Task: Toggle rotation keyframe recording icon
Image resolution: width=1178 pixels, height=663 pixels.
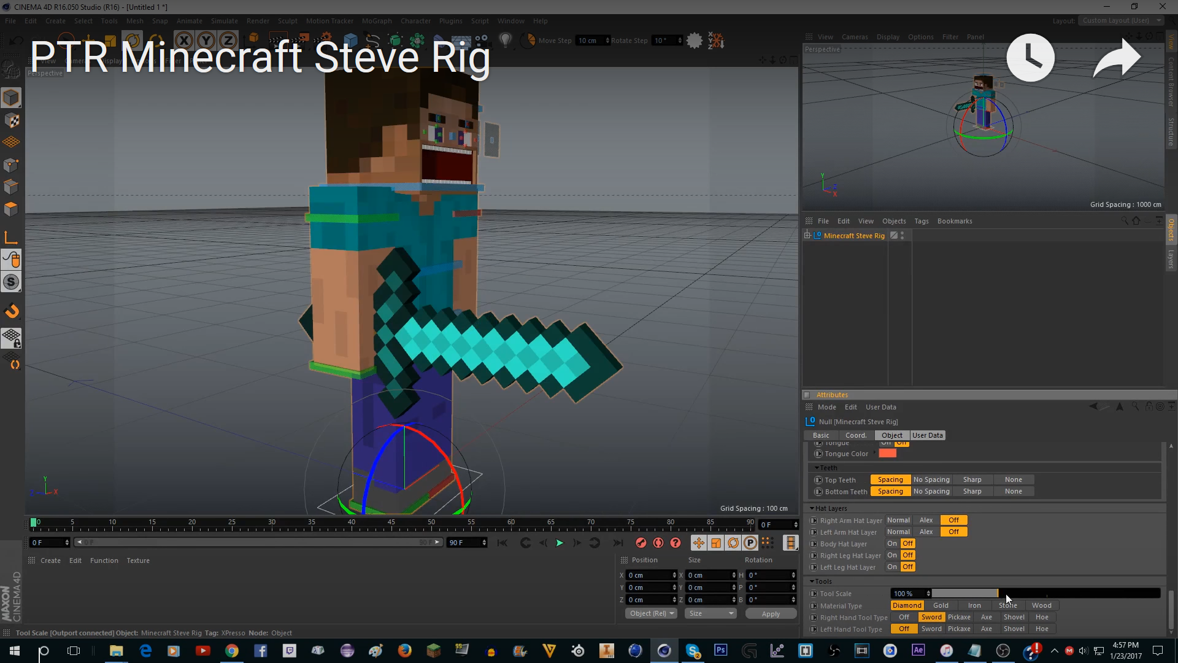Action: click(733, 543)
